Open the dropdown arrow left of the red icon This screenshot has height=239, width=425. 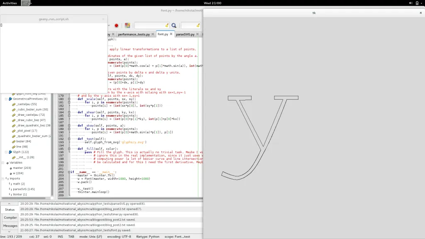click(109, 25)
